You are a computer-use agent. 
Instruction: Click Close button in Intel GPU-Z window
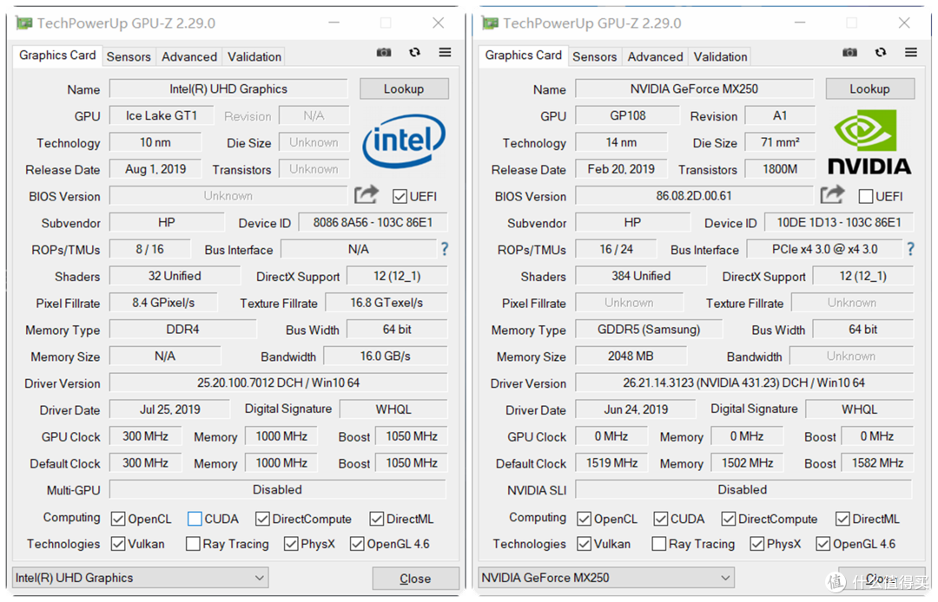click(415, 579)
